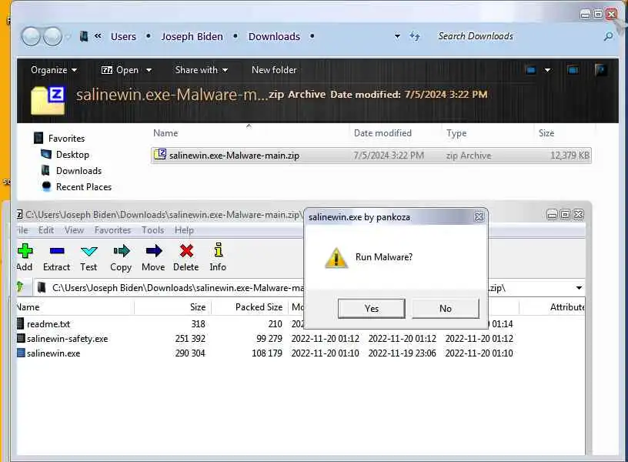
Task: Click the preview pane icon in Explorer
Action: [573, 70]
